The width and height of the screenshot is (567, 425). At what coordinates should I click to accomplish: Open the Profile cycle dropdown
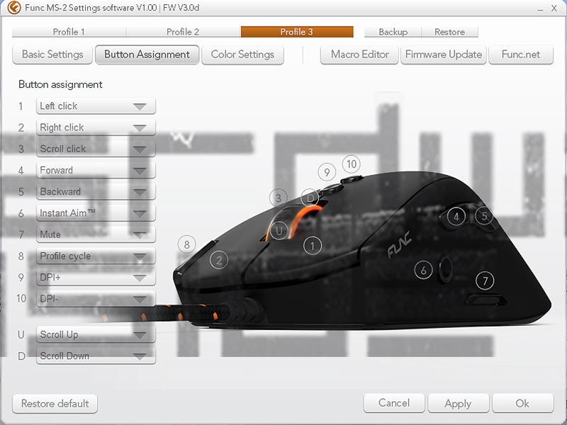(x=96, y=256)
